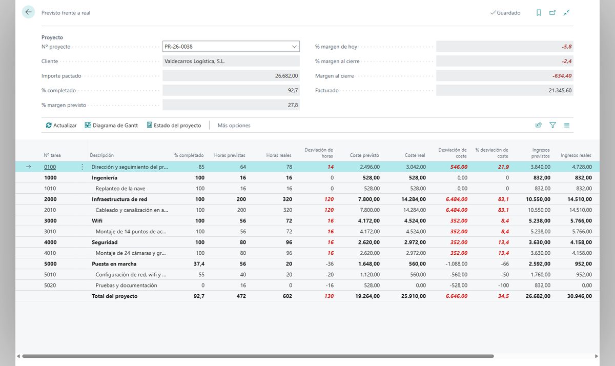This screenshot has width=615, height=366.
Task: Click the bookmark icon next to Guardado
Action: point(539,13)
